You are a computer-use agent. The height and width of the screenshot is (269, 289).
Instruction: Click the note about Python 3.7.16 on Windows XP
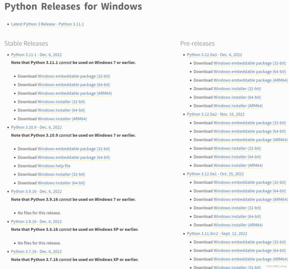click(75, 259)
